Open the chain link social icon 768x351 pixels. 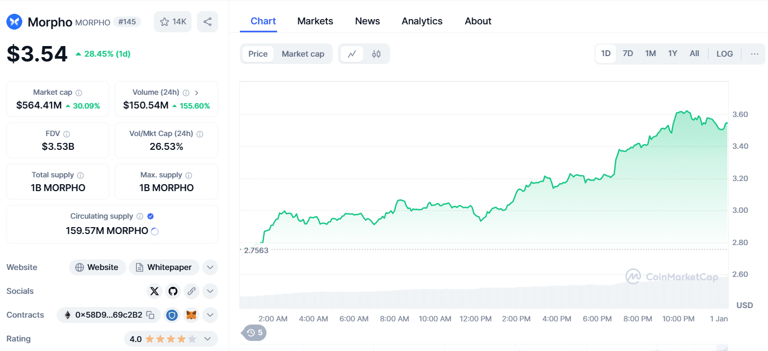tap(191, 291)
